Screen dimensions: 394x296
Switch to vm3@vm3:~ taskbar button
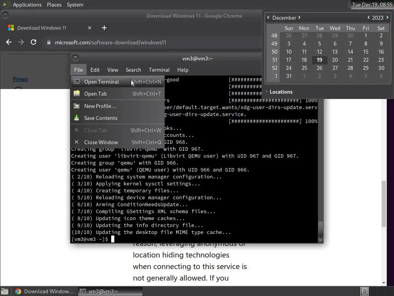[x=110, y=291]
